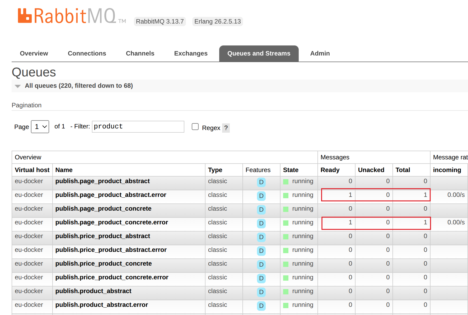468x315 pixels.
Task: Click the D badge for publish.page_product_concrete.error
Action: 261,223
